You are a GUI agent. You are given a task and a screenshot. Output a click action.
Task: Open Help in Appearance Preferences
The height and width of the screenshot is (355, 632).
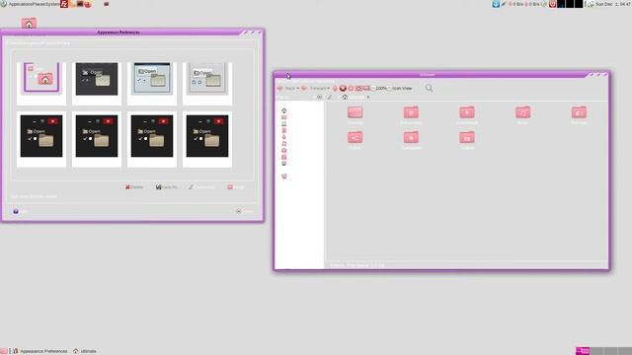pyautogui.click(x=21, y=211)
